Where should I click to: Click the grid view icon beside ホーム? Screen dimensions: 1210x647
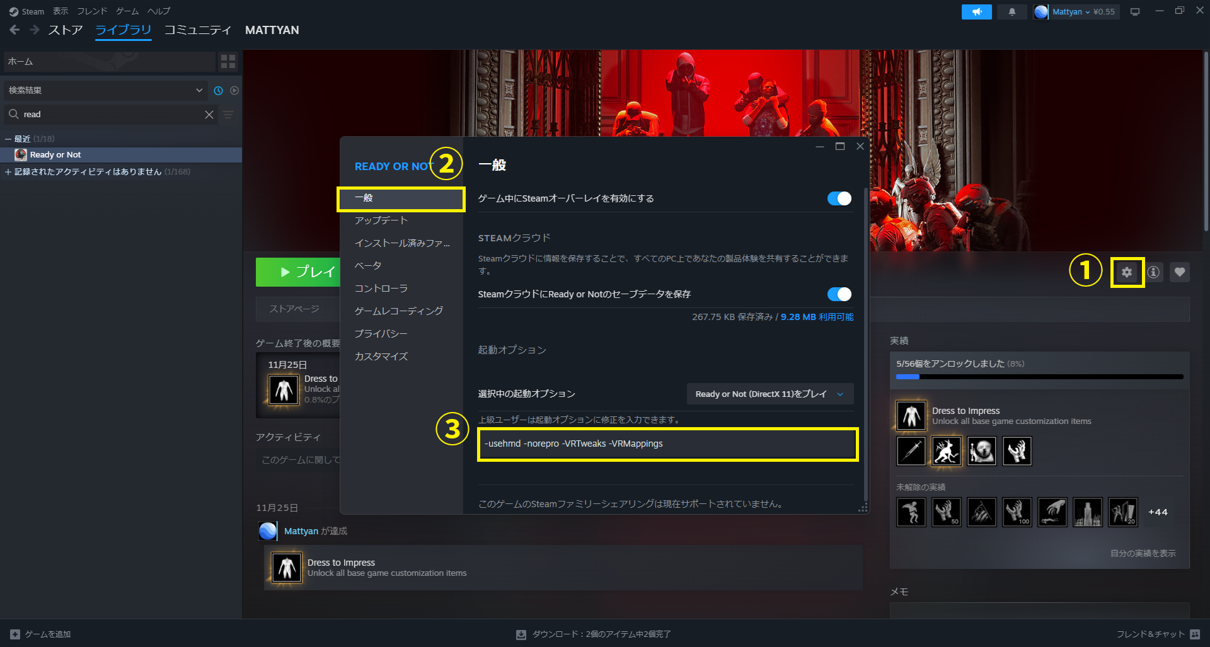coord(228,61)
